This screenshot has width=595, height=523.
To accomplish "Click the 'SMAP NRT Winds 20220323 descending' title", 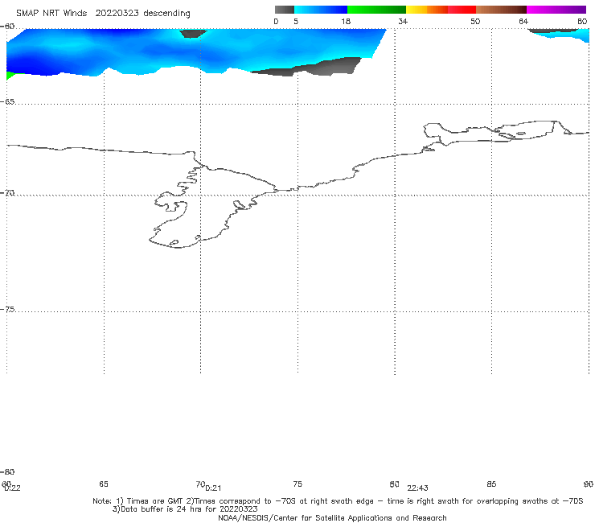I will 103,13.
